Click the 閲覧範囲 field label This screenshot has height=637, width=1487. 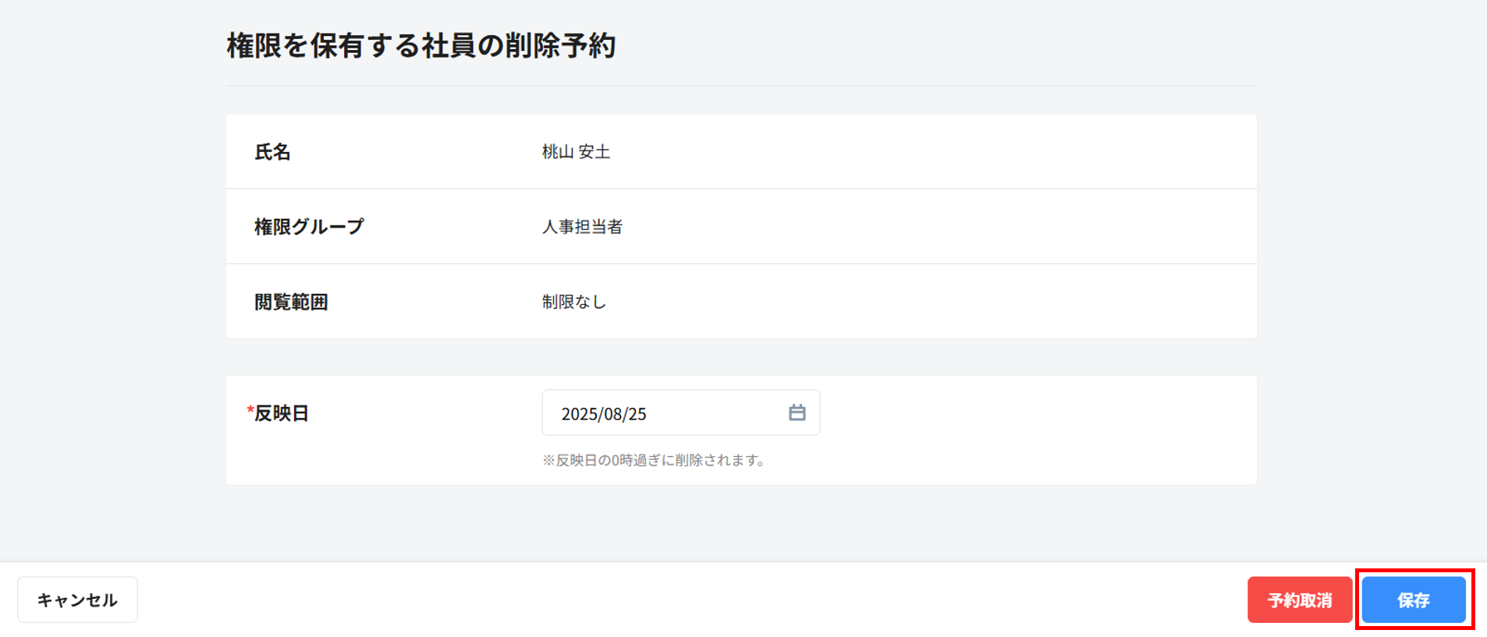point(291,302)
